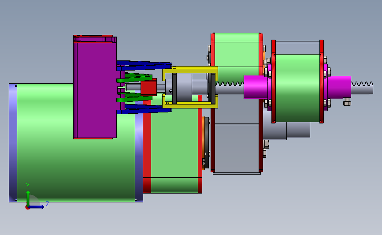Select the grey cylinder inside the yellow frame

point(184,87)
